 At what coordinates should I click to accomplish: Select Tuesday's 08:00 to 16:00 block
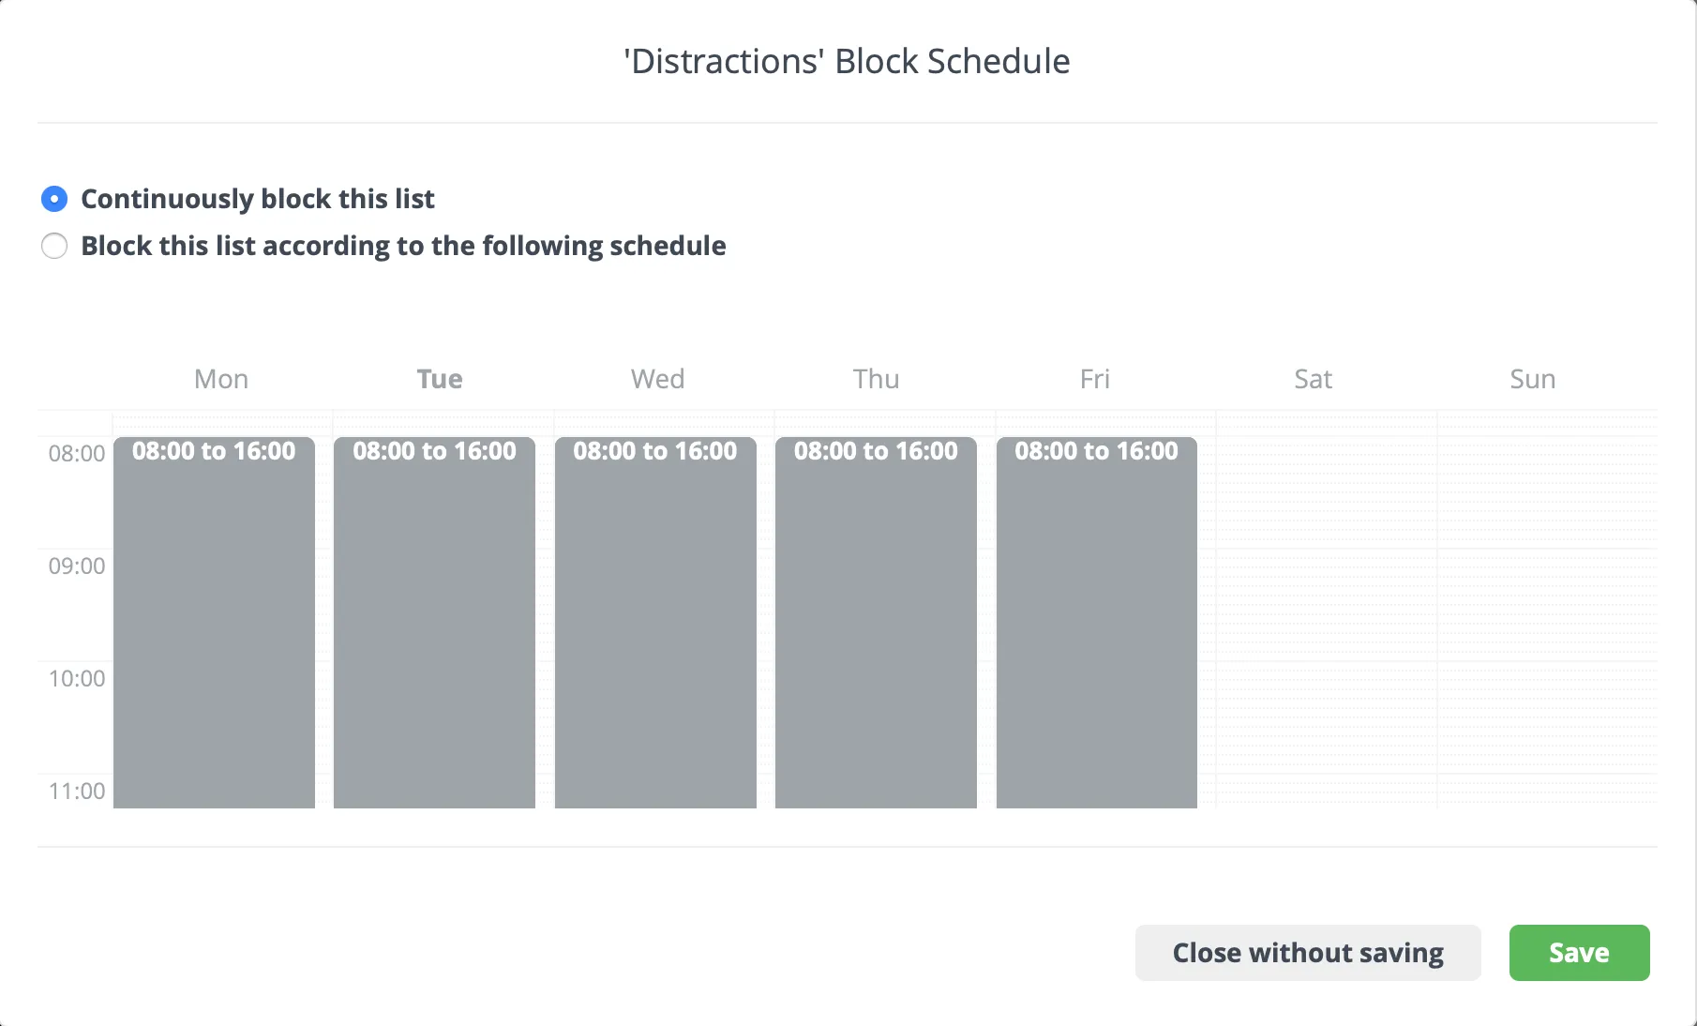pos(434,619)
